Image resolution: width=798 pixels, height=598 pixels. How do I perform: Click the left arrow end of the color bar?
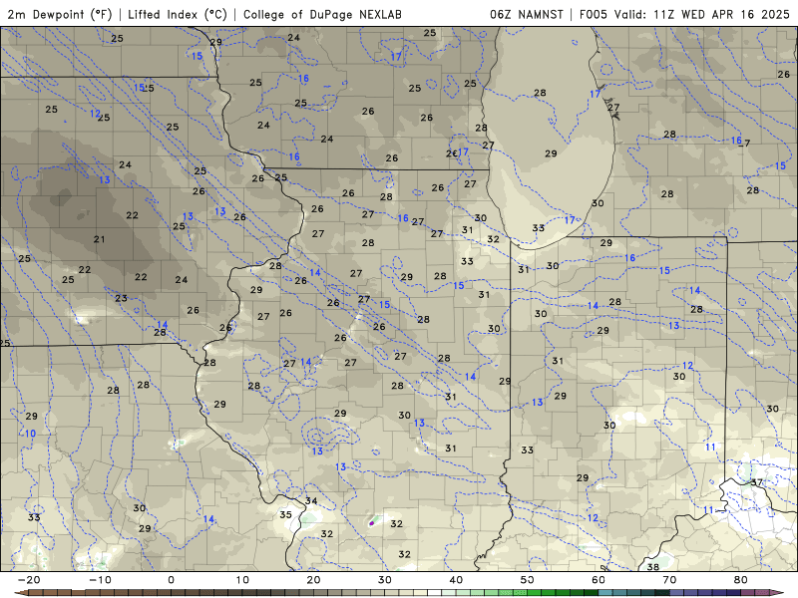tap(20, 593)
